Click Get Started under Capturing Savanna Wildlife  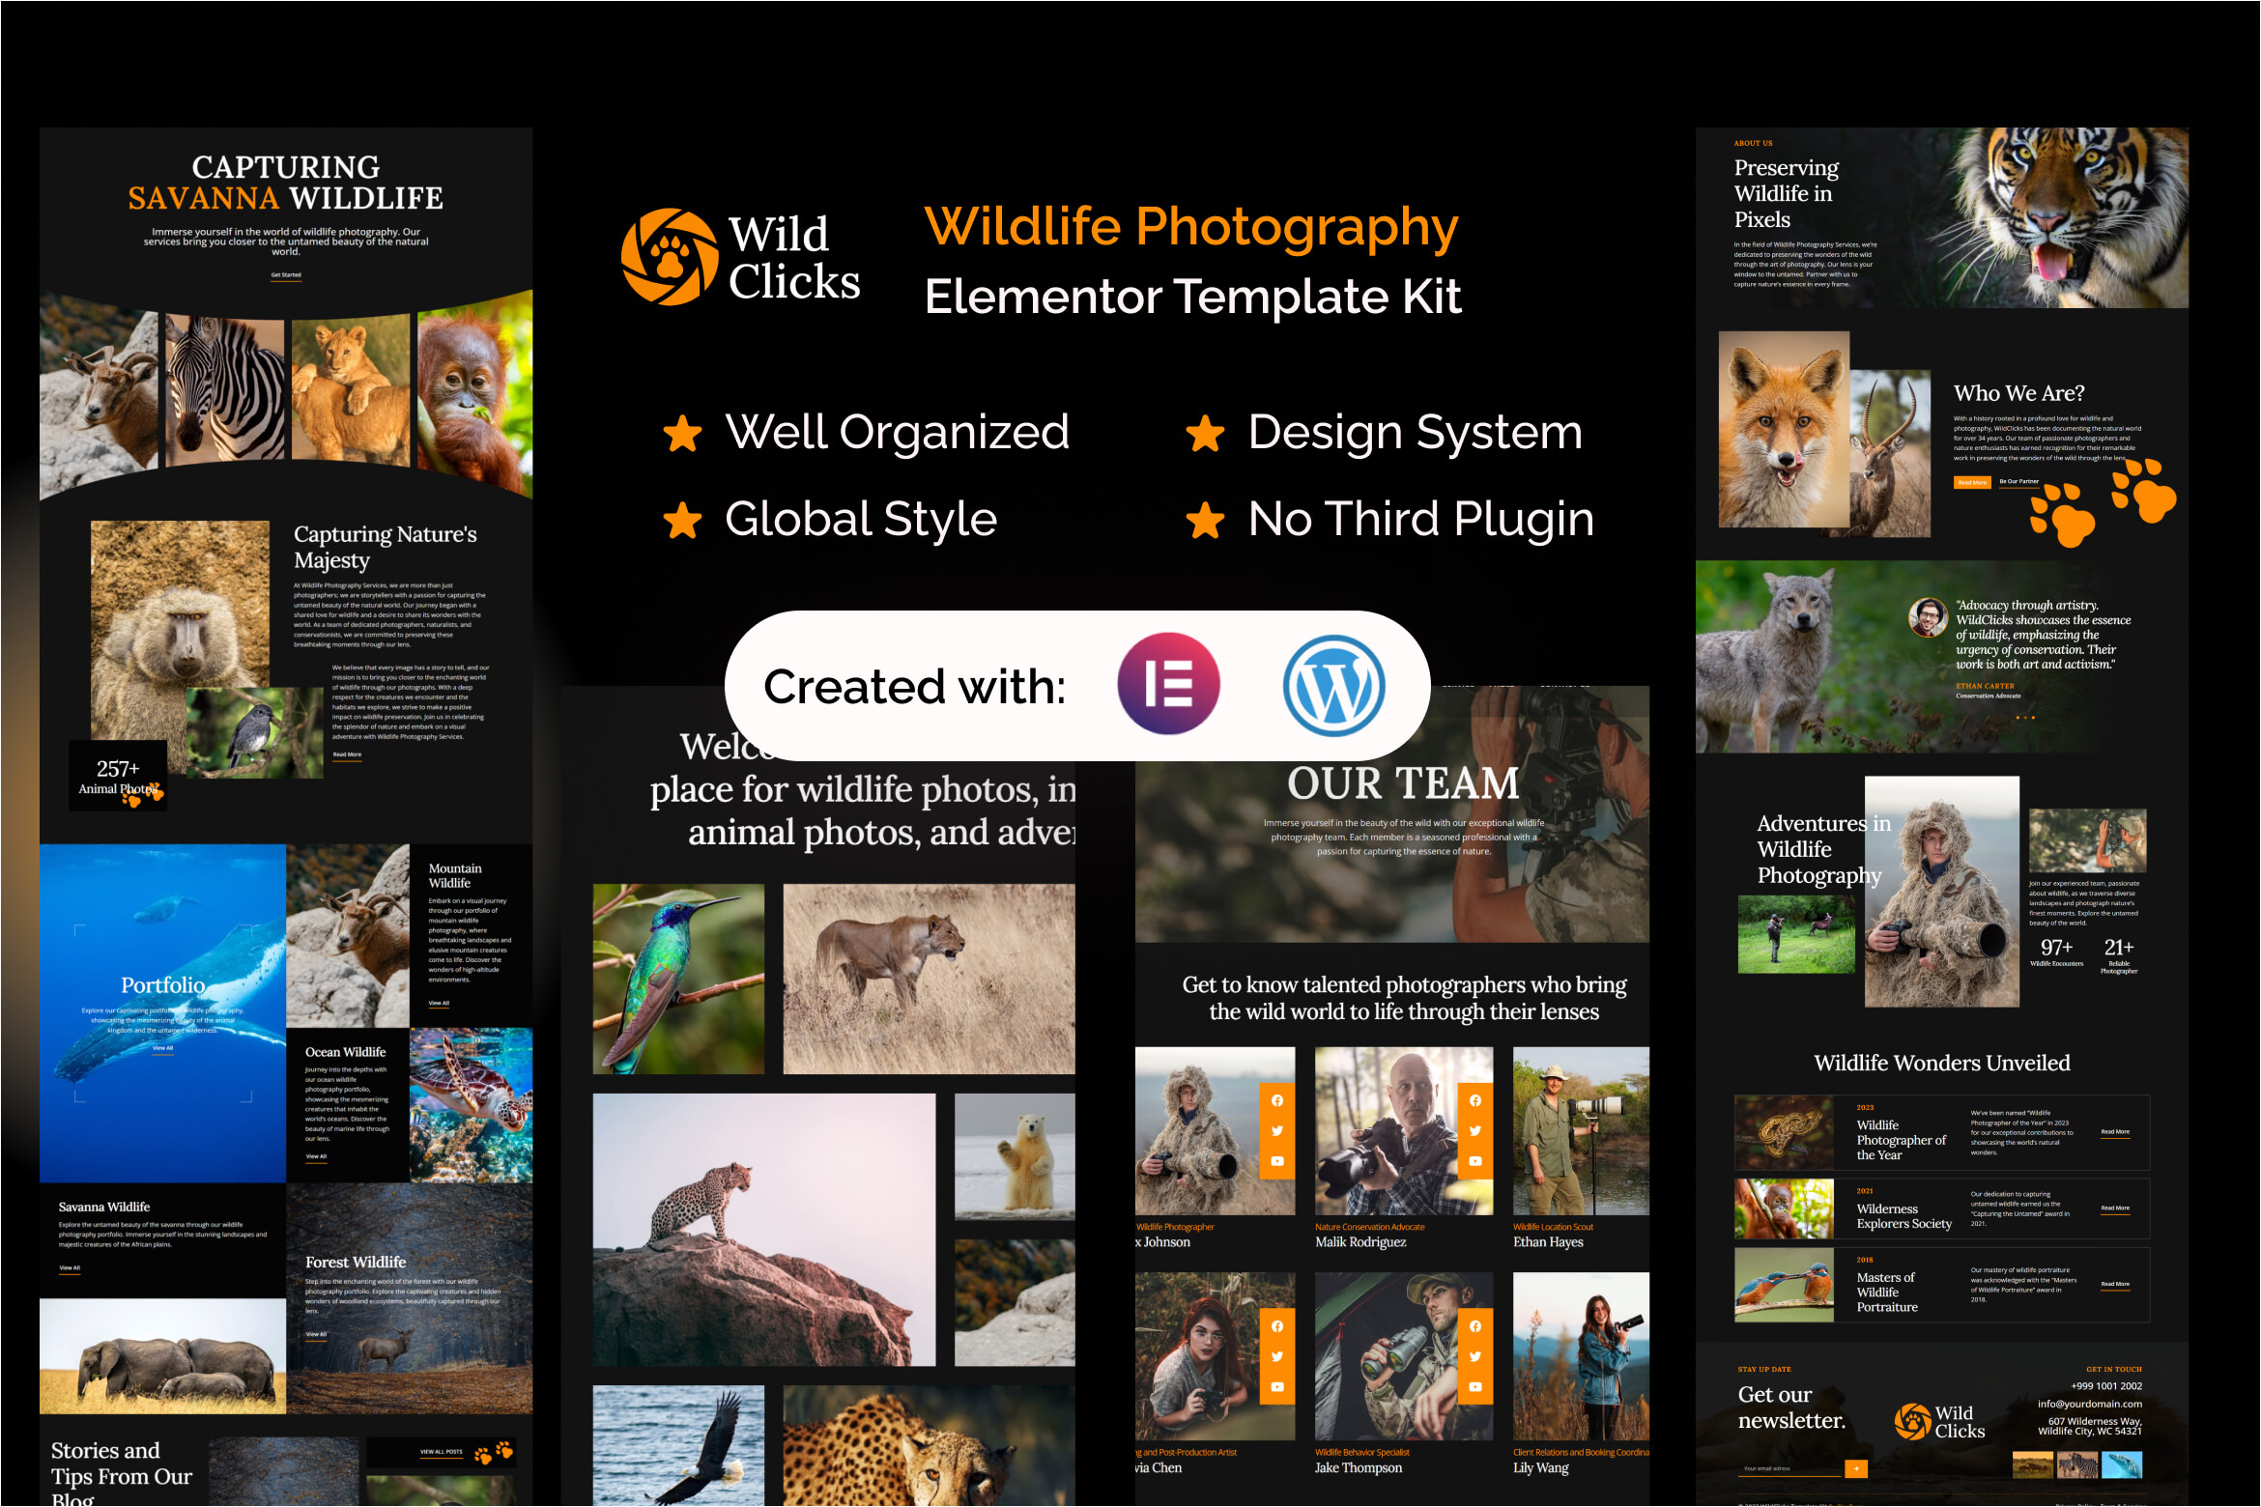click(x=285, y=274)
